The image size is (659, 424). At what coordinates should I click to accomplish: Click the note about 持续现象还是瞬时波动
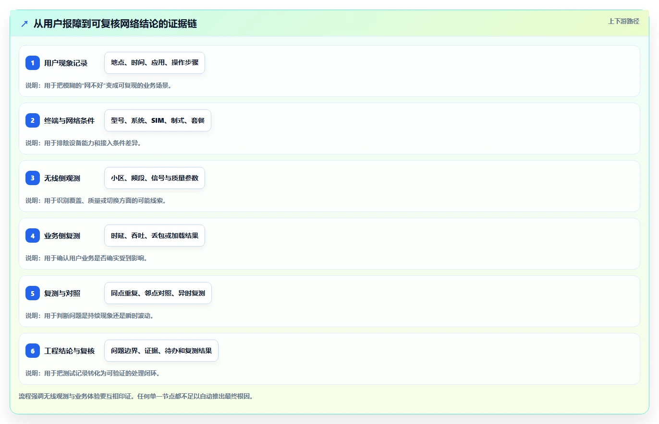[x=89, y=316]
